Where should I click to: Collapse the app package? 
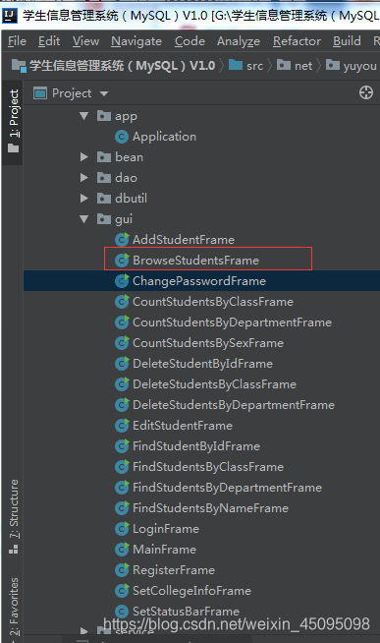tap(84, 116)
